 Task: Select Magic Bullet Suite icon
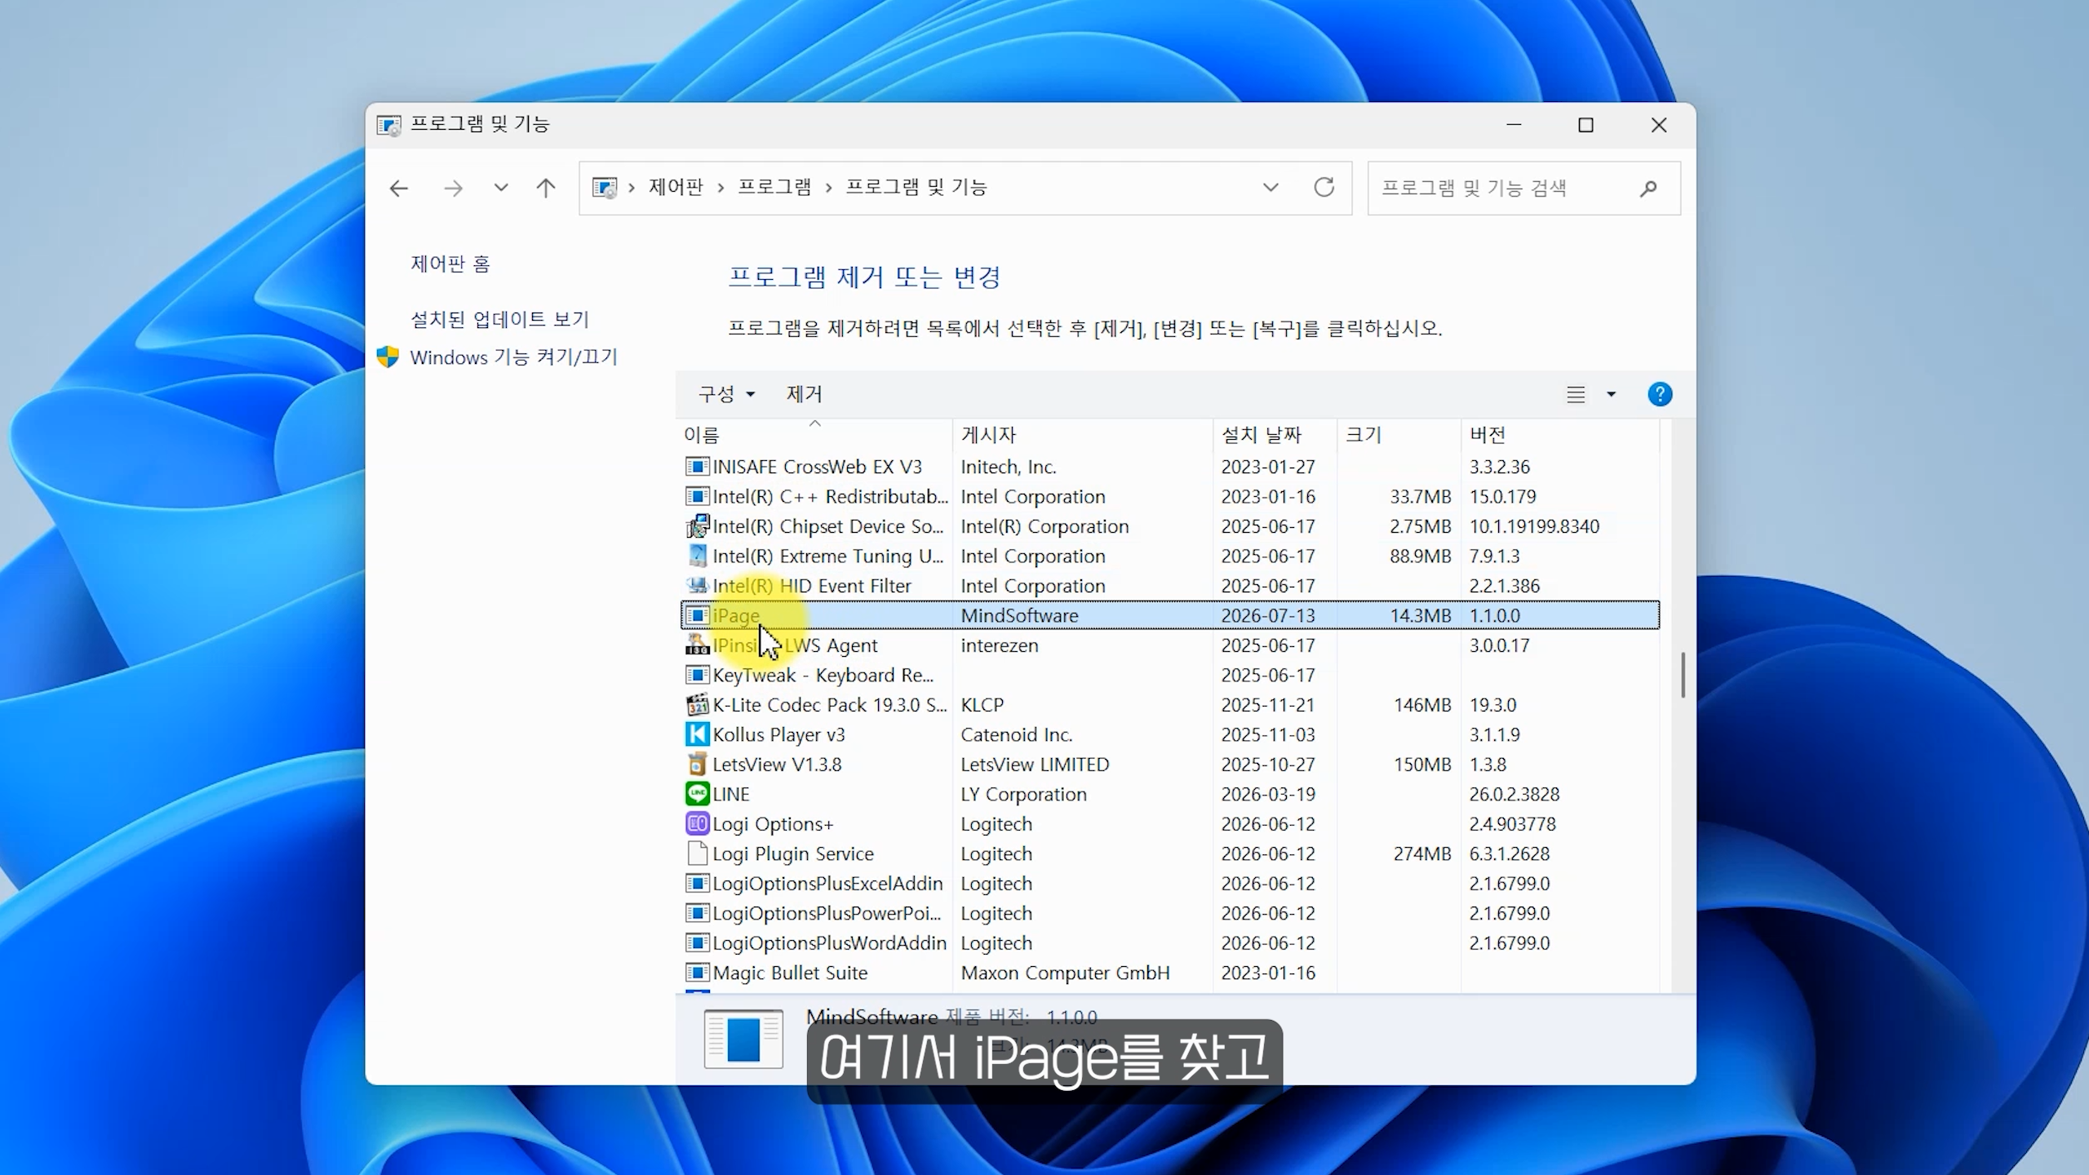click(697, 973)
